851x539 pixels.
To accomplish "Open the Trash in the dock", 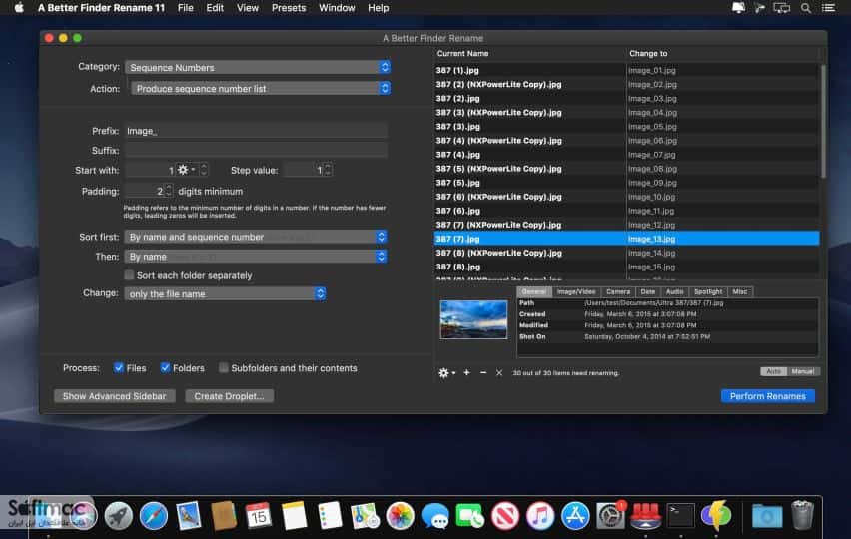I will tap(802, 516).
